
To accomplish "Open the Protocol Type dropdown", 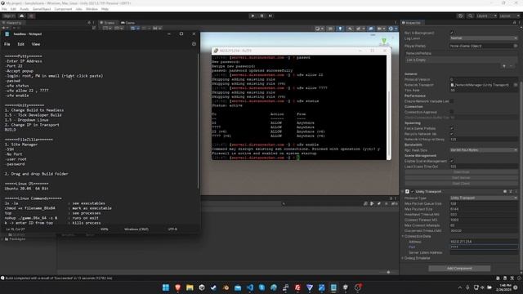I will [484, 198].
